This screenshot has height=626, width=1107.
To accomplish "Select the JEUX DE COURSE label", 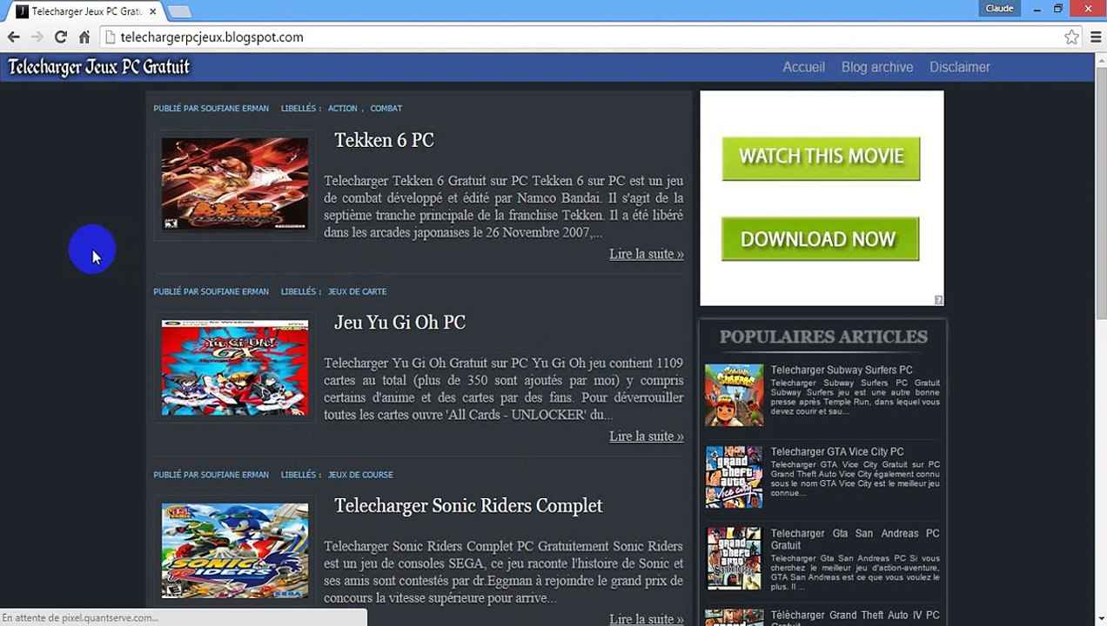I will [x=360, y=475].
